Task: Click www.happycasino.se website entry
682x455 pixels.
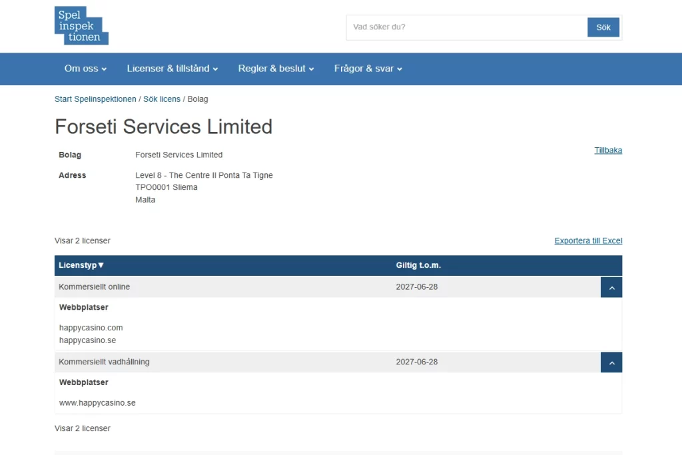Action: pyautogui.click(x=97, y=403)
